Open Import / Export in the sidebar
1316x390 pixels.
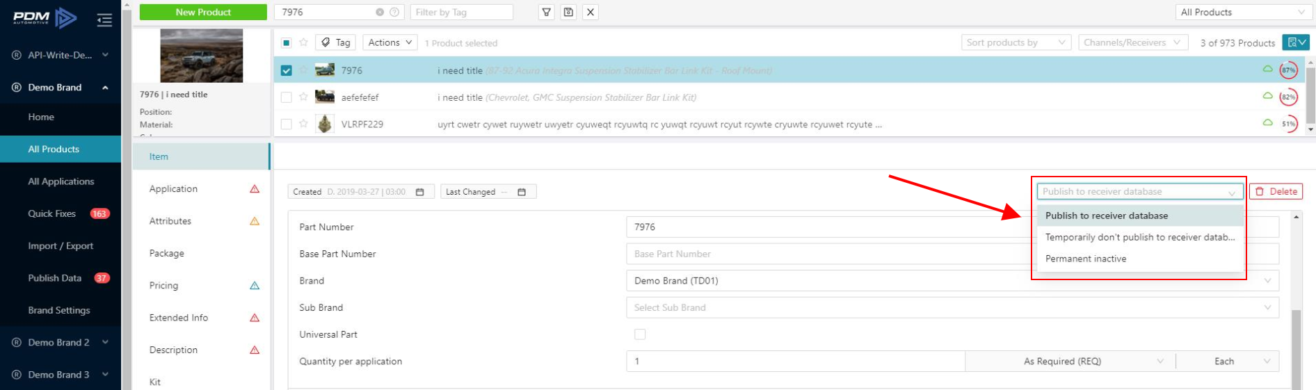tap(60, 245)
